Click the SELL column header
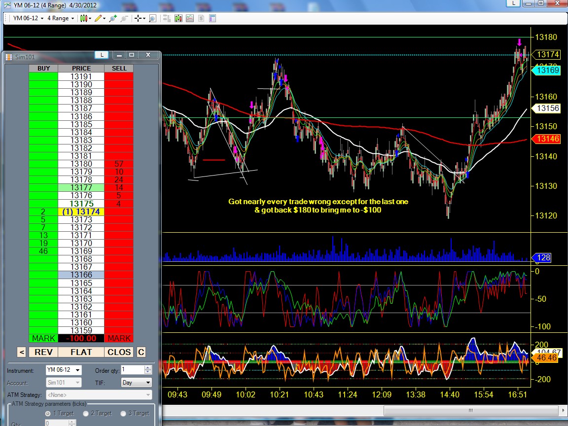 pos(119,69)
